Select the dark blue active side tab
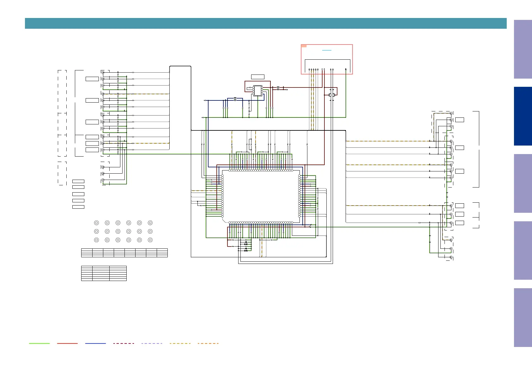This screenshot has height=376, width=532. pos(523,116)
